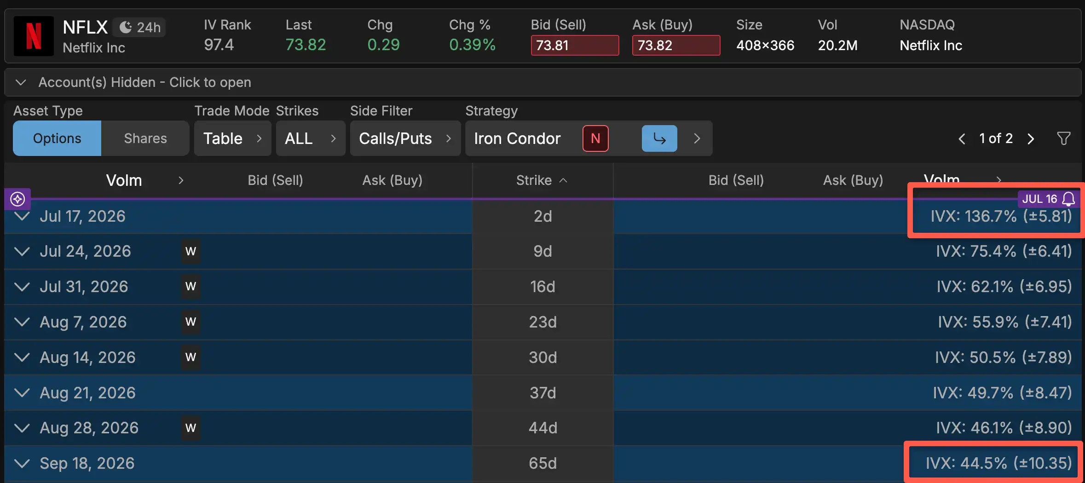Open the ALL strikes dropdown
The image size is (1085, 483).
311,138
